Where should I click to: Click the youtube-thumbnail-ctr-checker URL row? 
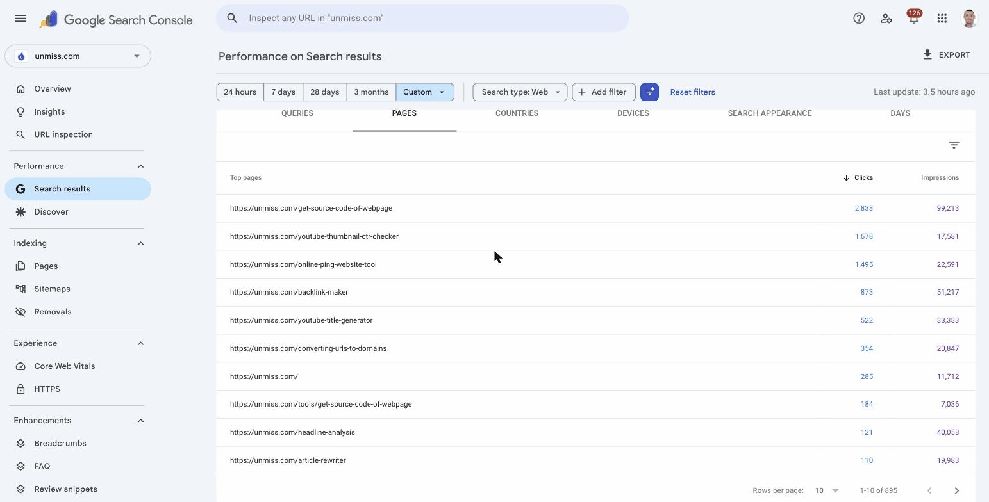click(595, 236)
